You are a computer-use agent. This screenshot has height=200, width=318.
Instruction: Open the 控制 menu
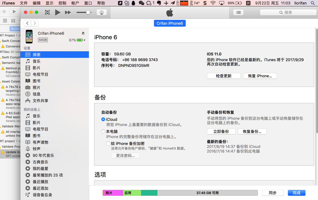point(62,3)
